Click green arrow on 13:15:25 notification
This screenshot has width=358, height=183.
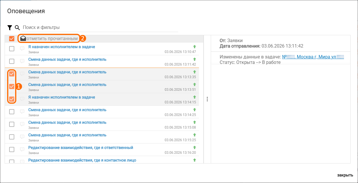194,135
